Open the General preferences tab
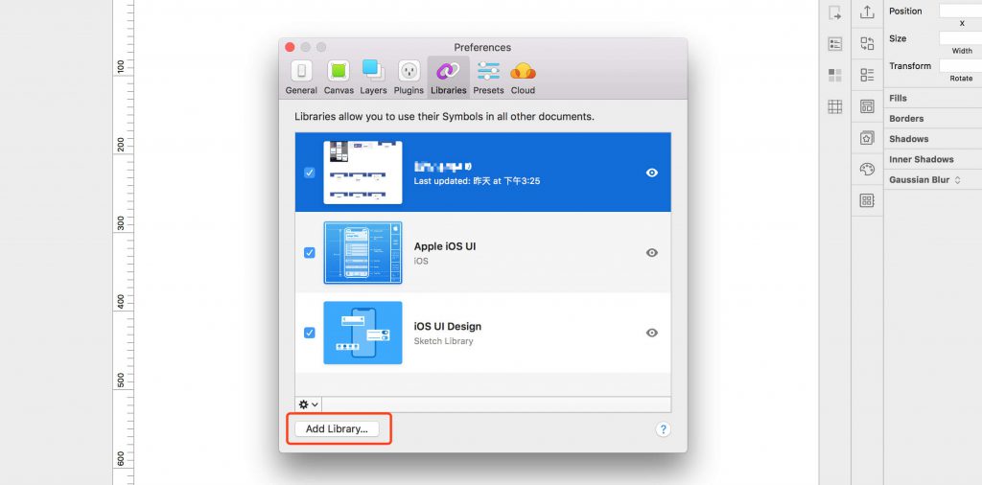The width and height of the screenshot is (982, 485). point(301,77)
